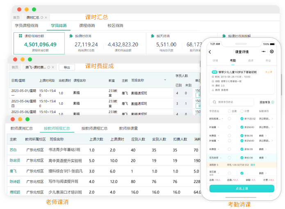
Task: Open 按教师课程汇总 tab
Action: pyautogui.click(x=94, y=128)
